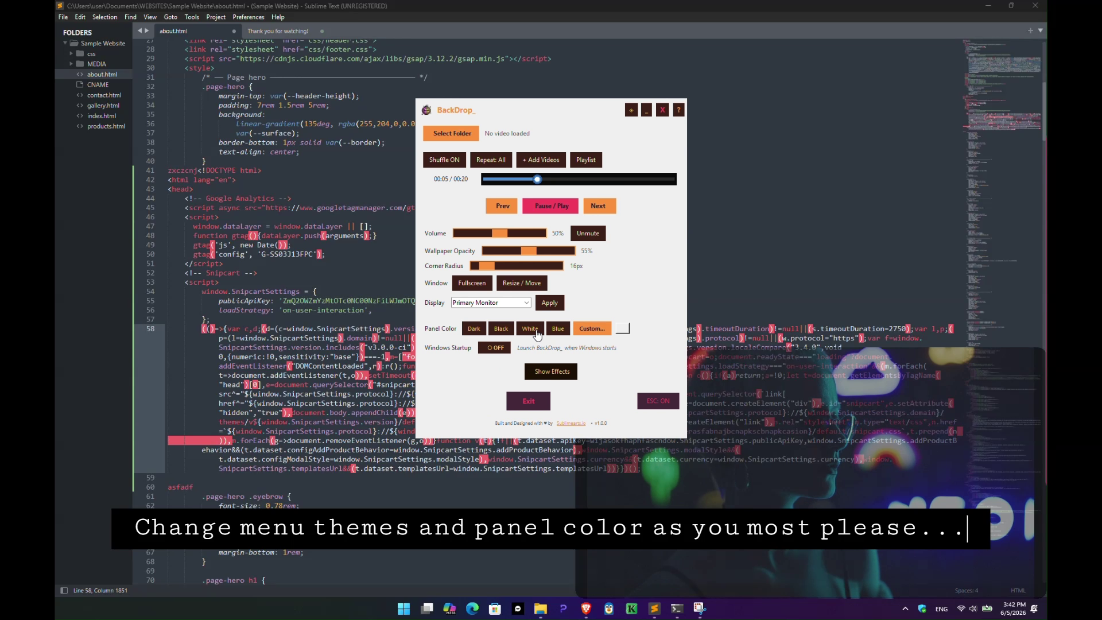The image size is (1102, 620).
Task: Toggle ESC: ON setting
Action: (x=658, y=401)
